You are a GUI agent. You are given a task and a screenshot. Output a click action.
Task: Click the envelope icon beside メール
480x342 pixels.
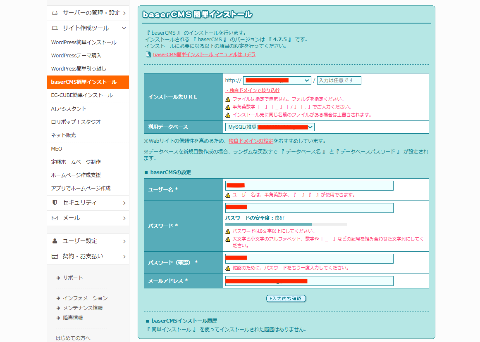55,218
